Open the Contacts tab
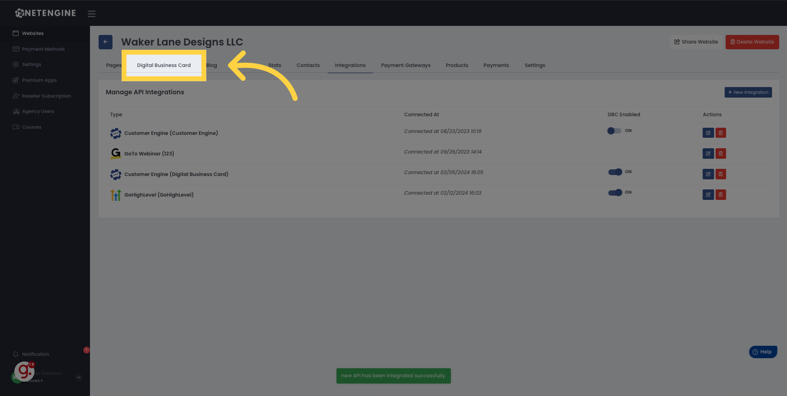This screenshot has width=787, height=396. (x=308, y=65)
